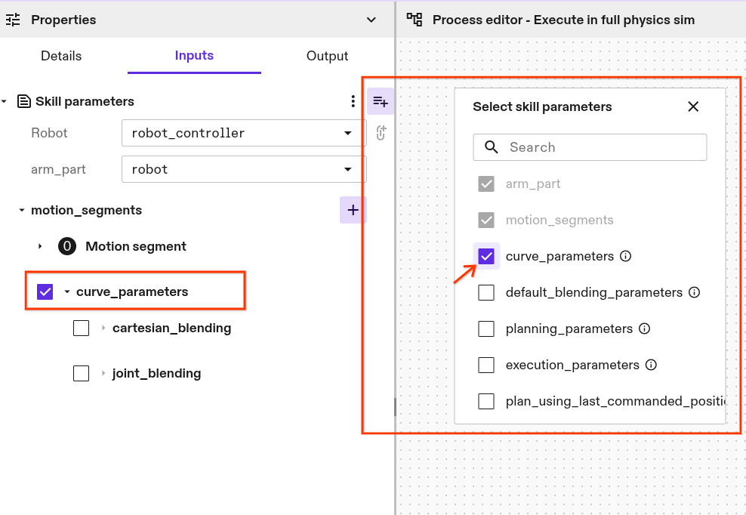
Task: Enable the default_blending_parameters checkbox
Action: tap(486, 292)
